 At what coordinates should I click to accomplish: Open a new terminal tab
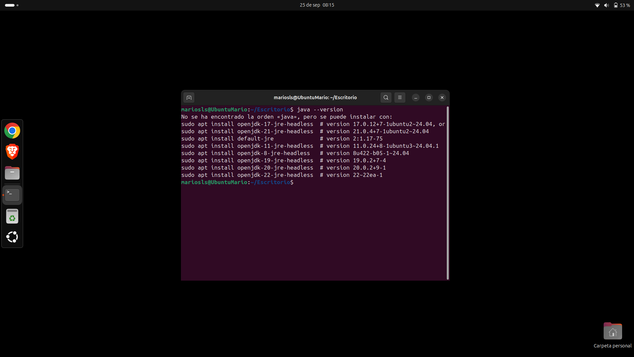(x=189, y=98)
